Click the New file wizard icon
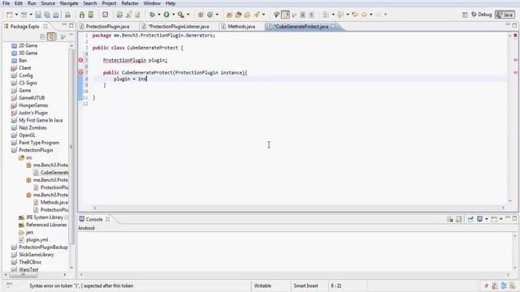 click(x=10, y=15)
